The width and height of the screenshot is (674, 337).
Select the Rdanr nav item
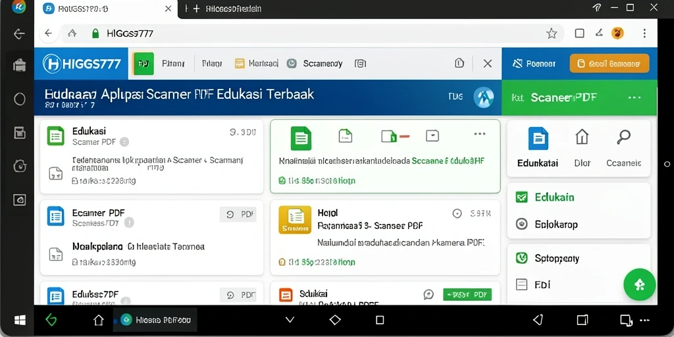[212, 64]
